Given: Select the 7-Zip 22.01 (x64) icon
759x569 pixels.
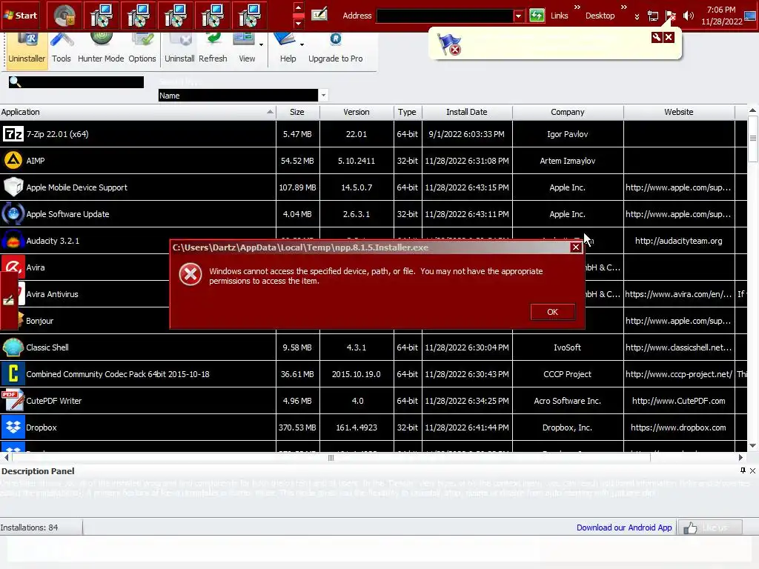Looking at the screenshot, I should click(x=13, y=134).
